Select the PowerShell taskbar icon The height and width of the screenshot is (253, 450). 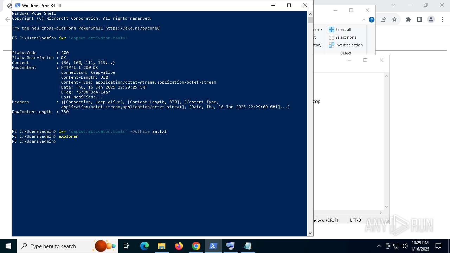[x=213, y=246]
